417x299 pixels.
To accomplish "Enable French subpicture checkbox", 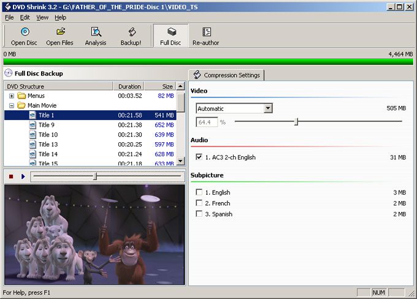I will click(199, 203).
